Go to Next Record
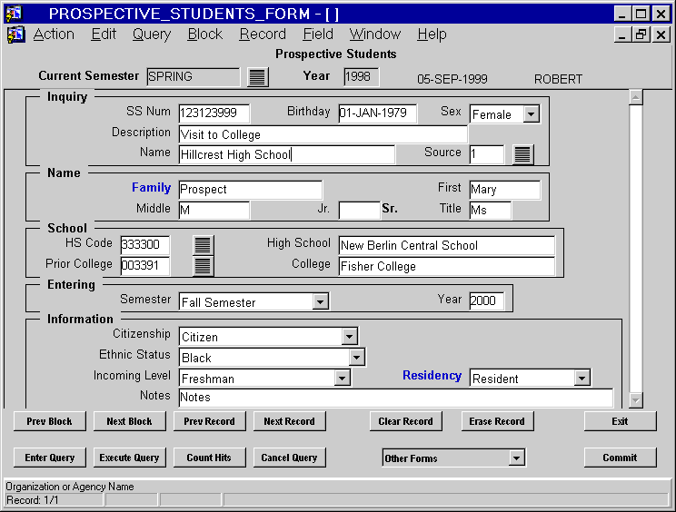 click(x=289, y=421)
